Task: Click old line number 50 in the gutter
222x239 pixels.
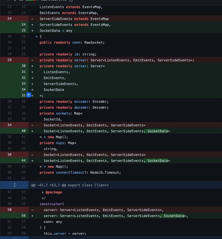Action: (x=10, y=210)
